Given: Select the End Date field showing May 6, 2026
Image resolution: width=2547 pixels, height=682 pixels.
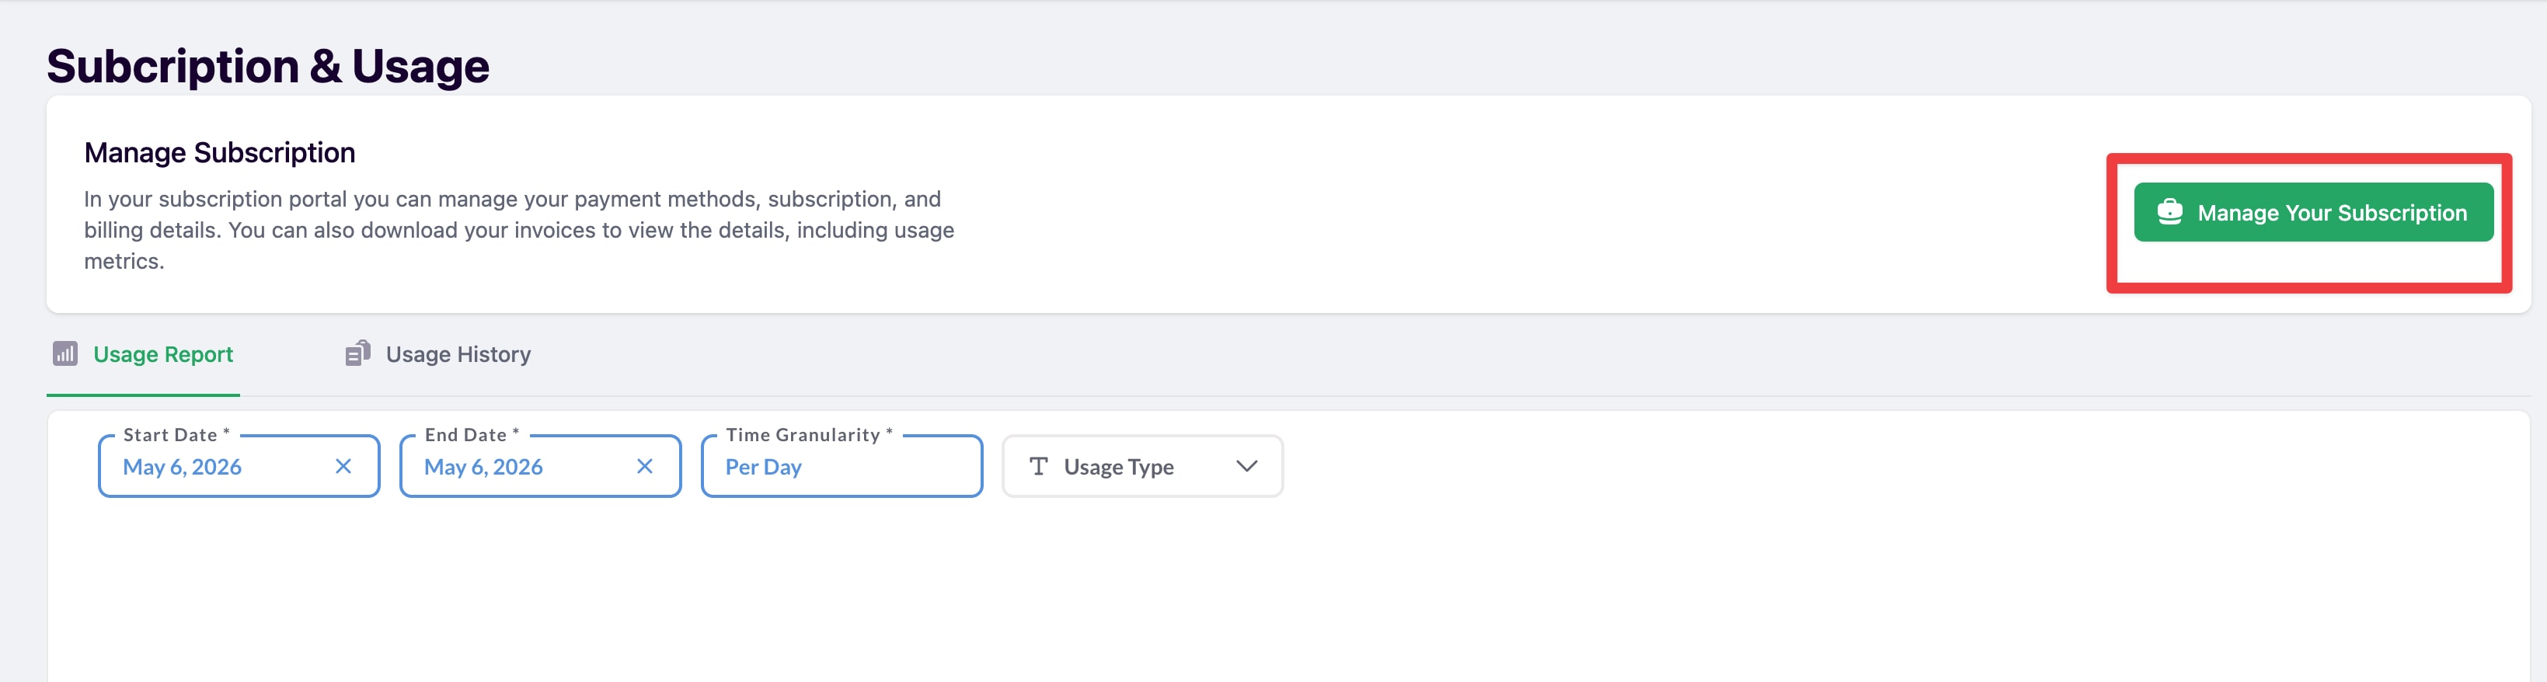Looking at the screenshot, I should pyautogui.click(x=540, y=467).
